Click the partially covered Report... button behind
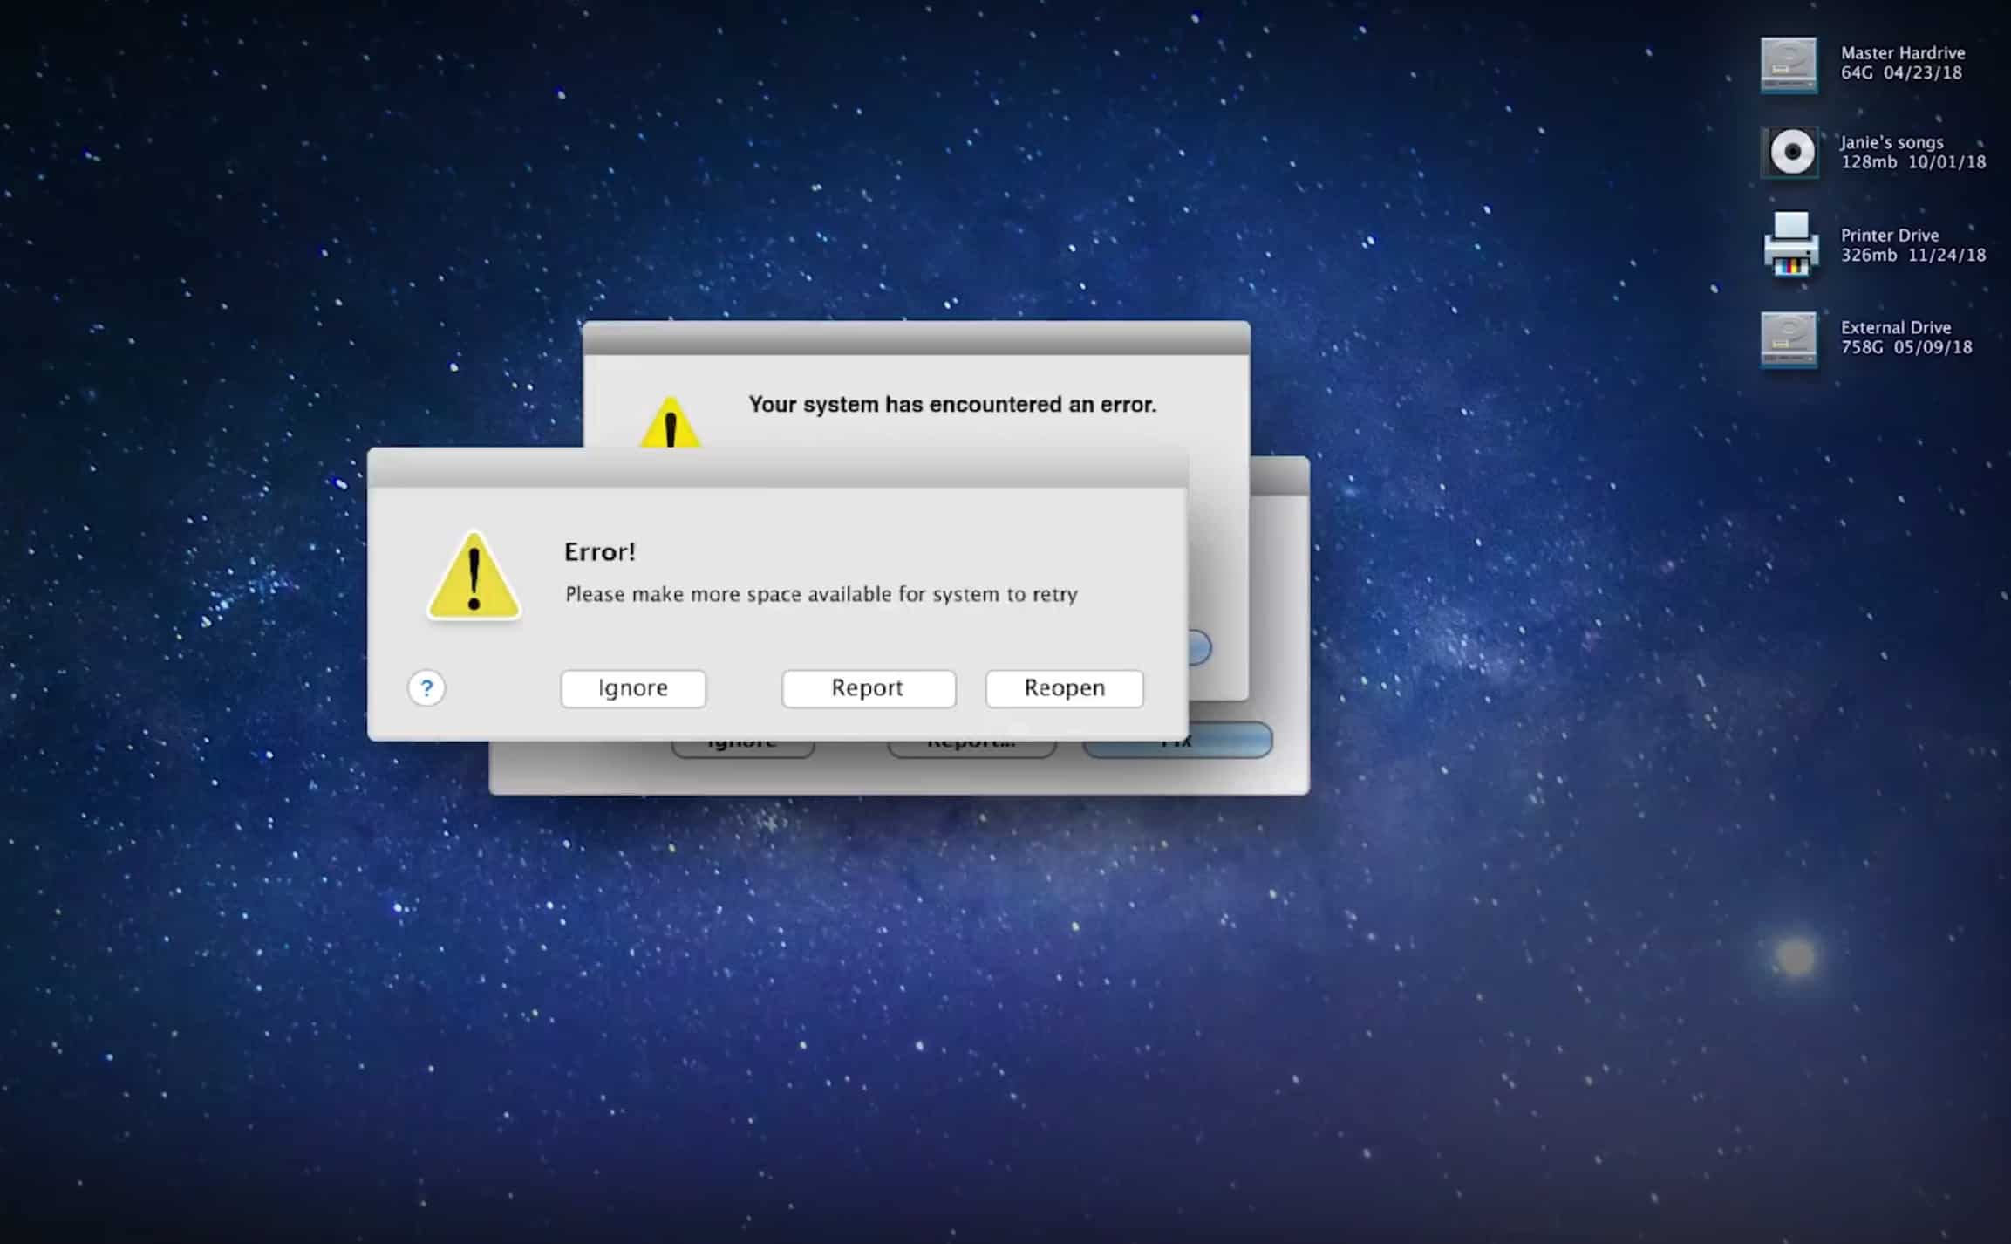This screenshot has width=2011, height=1244. click(x=971, y=748)
